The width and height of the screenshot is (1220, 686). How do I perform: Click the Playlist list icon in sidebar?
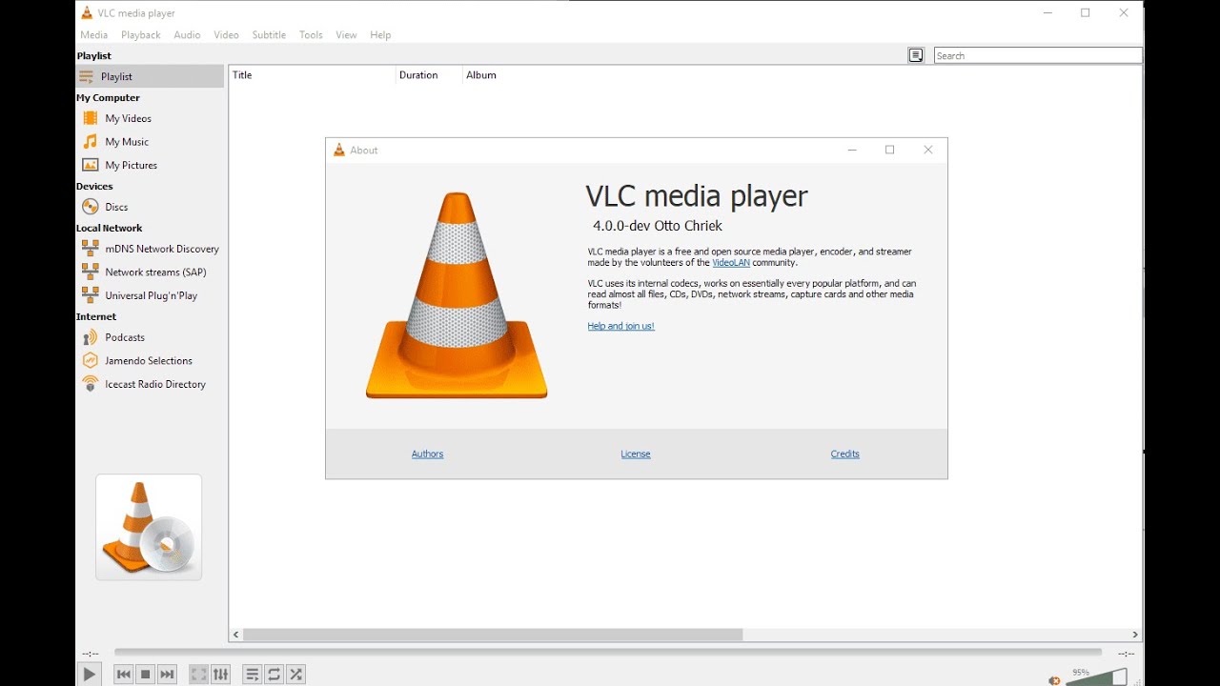point(87,76)
